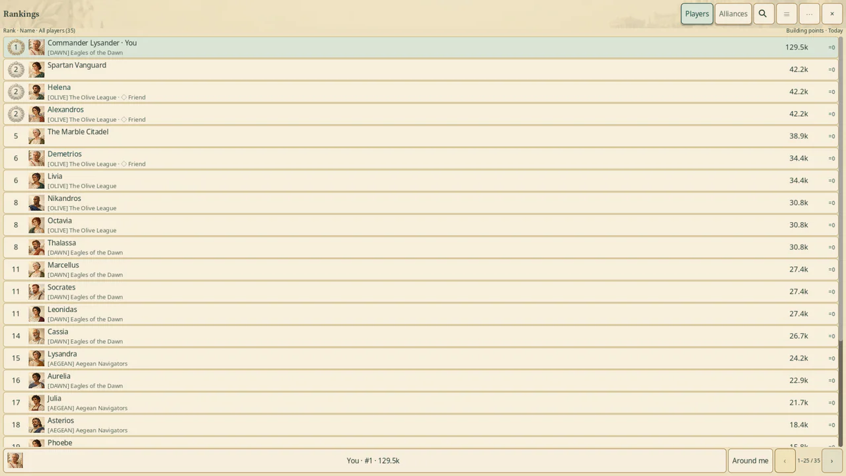
Task: Switch to the Alliances tab
Action: click(x=733, y=14)
